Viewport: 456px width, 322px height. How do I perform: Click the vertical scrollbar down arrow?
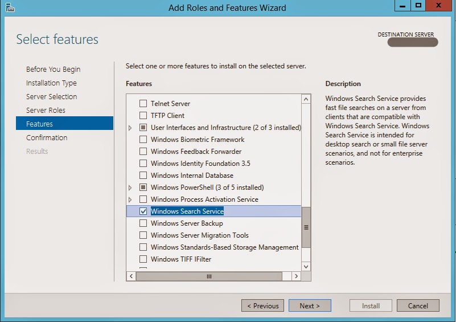[306, 266]
